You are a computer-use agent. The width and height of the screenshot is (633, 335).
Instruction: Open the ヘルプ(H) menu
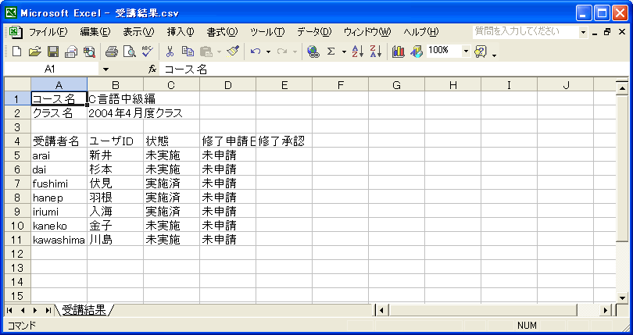tap(421, 32)
